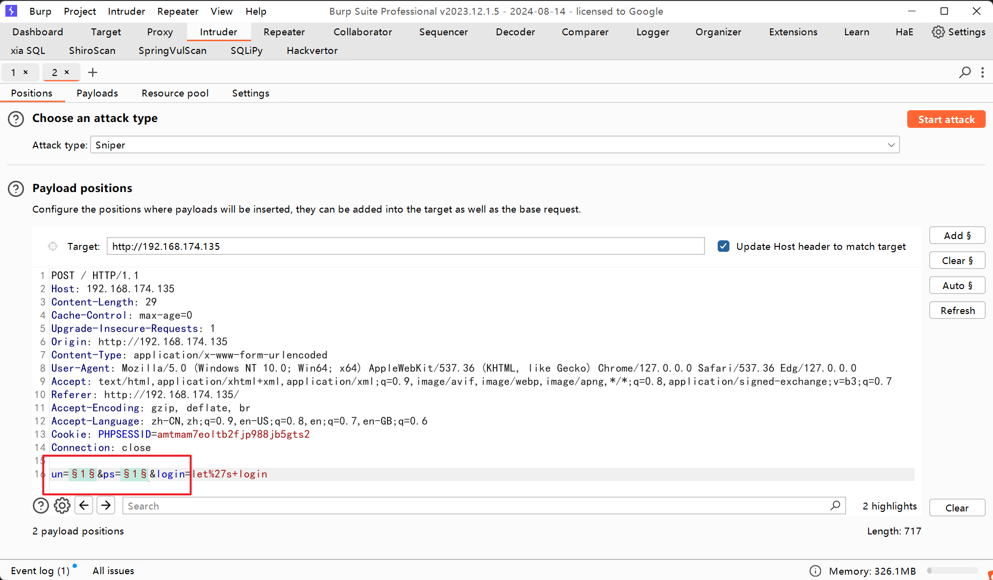This screenshot has height=580, width=993.
Task: Focus the request Search field
Action: (x=484, y=506)
